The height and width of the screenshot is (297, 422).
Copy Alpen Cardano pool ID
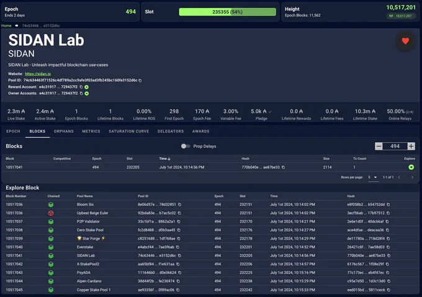pos(178,281)
